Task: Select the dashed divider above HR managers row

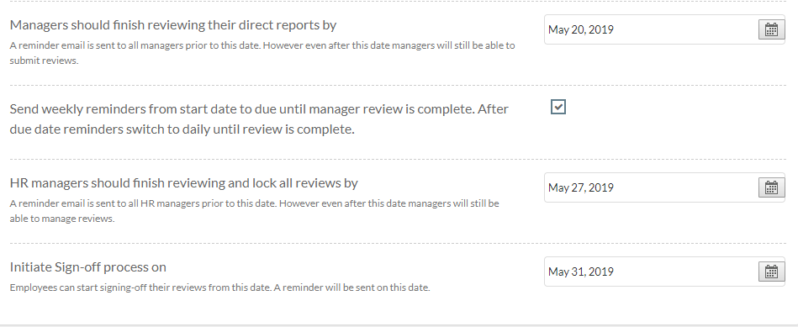Action: 398,159
